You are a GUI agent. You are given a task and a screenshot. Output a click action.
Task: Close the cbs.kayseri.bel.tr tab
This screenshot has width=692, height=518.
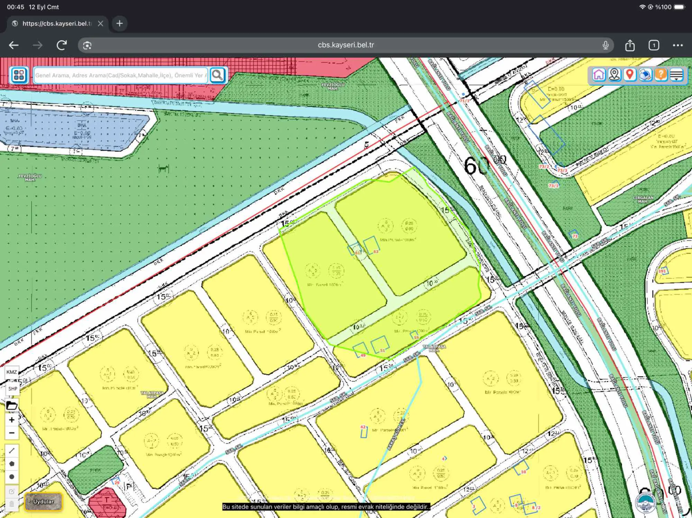tap(100, 23)
